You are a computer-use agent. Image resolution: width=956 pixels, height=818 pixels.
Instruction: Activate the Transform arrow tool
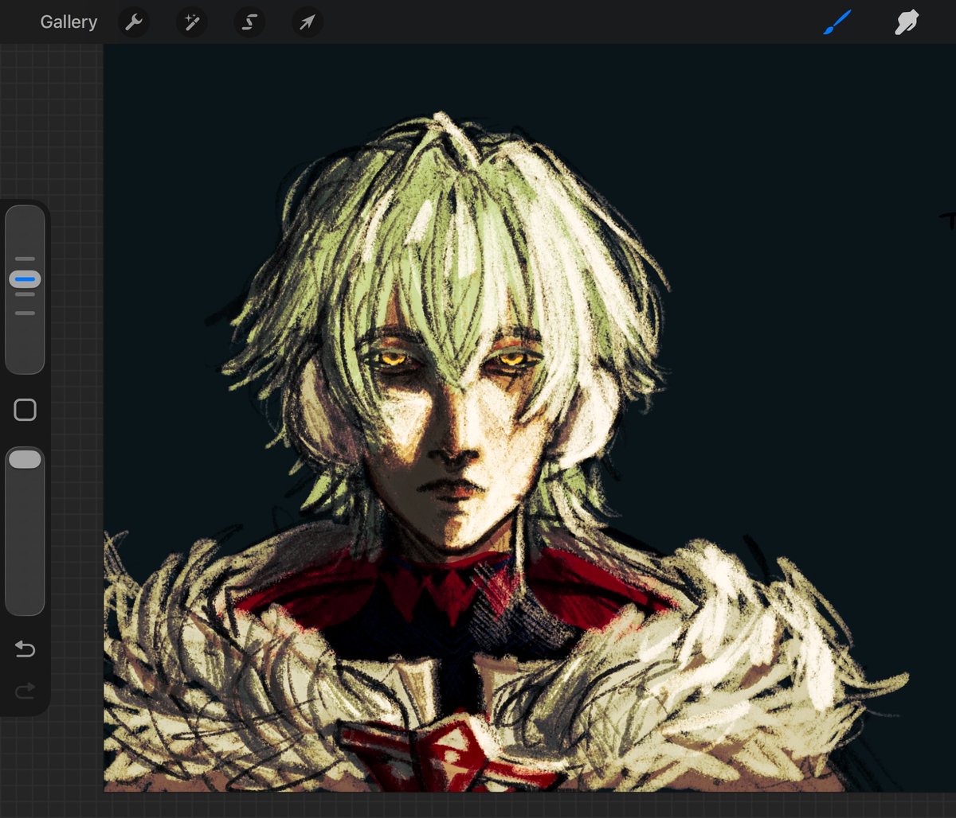tap(307, 22)
